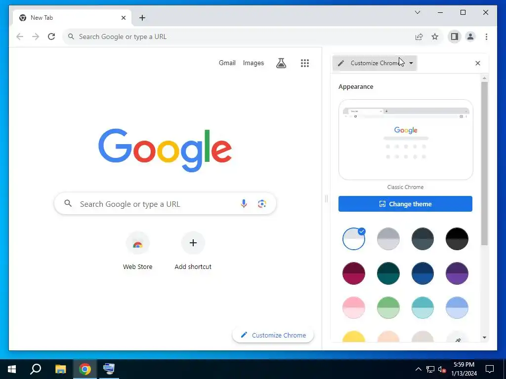
Task: Open the side panel Customize Chrome dropdown
Action: (375, 63)
